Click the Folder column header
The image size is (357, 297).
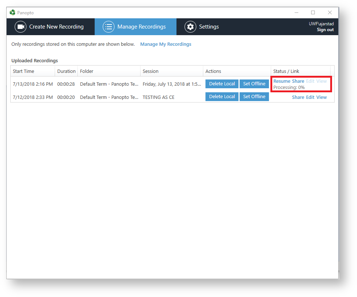coord(109,71)
